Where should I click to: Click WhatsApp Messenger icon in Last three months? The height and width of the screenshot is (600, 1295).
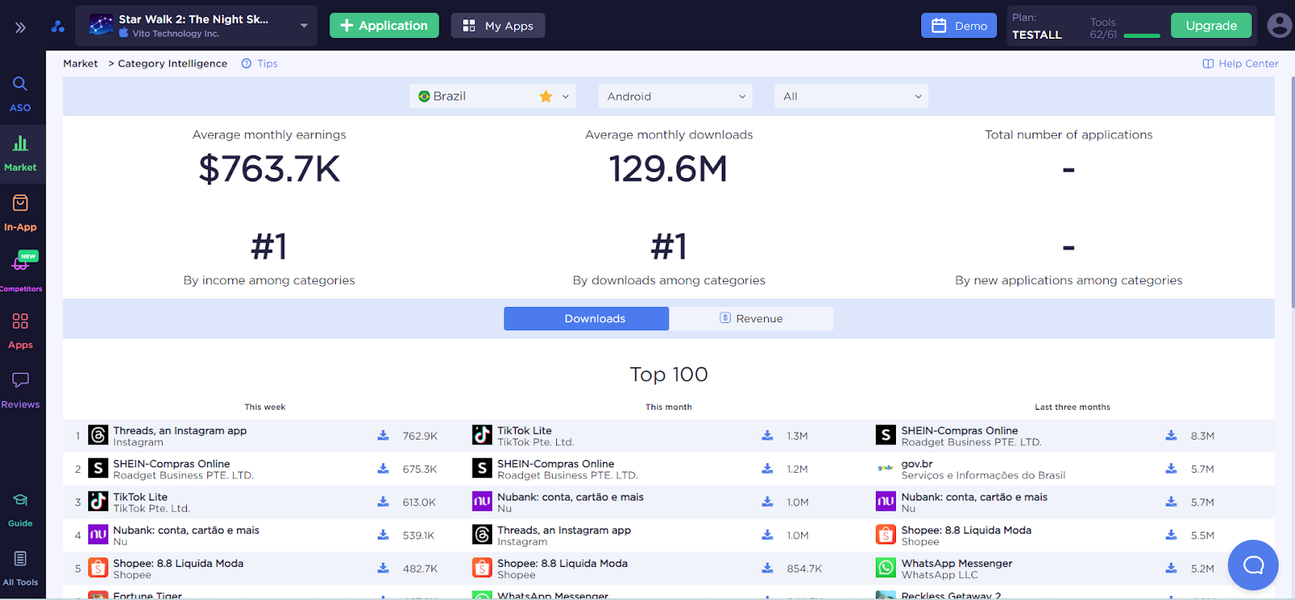click(885, 568)
